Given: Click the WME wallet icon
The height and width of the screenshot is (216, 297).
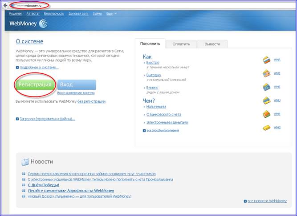Looking at the screenshot, I should coord(267,87).
